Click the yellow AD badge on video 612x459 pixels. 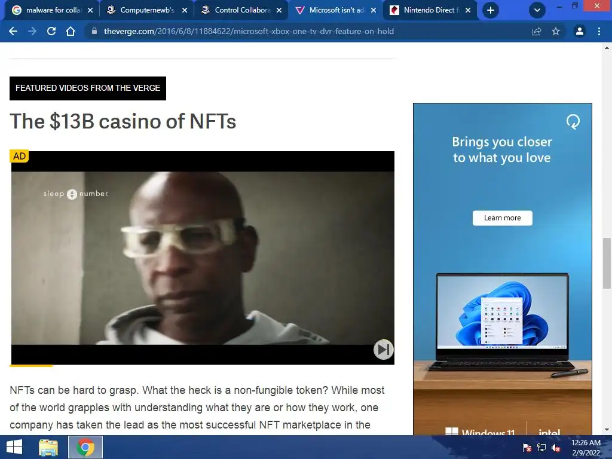coord(20,157)
